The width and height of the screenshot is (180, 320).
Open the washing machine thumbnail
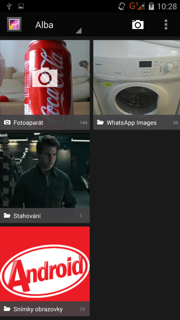137,77
